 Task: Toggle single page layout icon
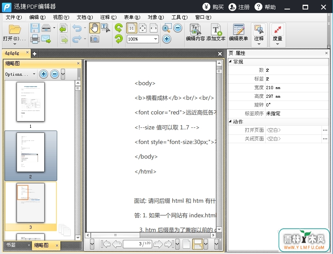click(186, 244)
